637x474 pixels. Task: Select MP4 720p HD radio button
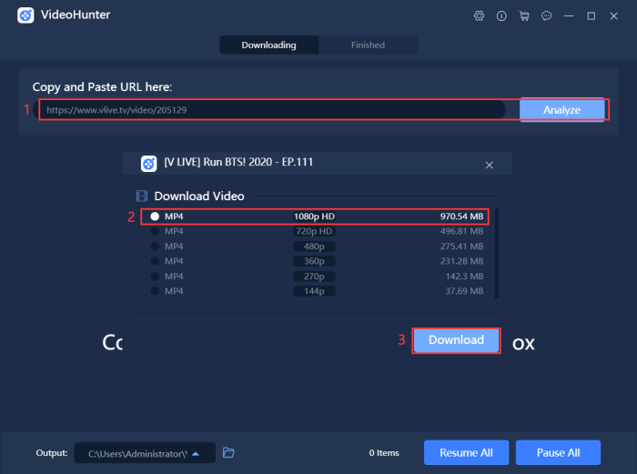tap(155, 231)
